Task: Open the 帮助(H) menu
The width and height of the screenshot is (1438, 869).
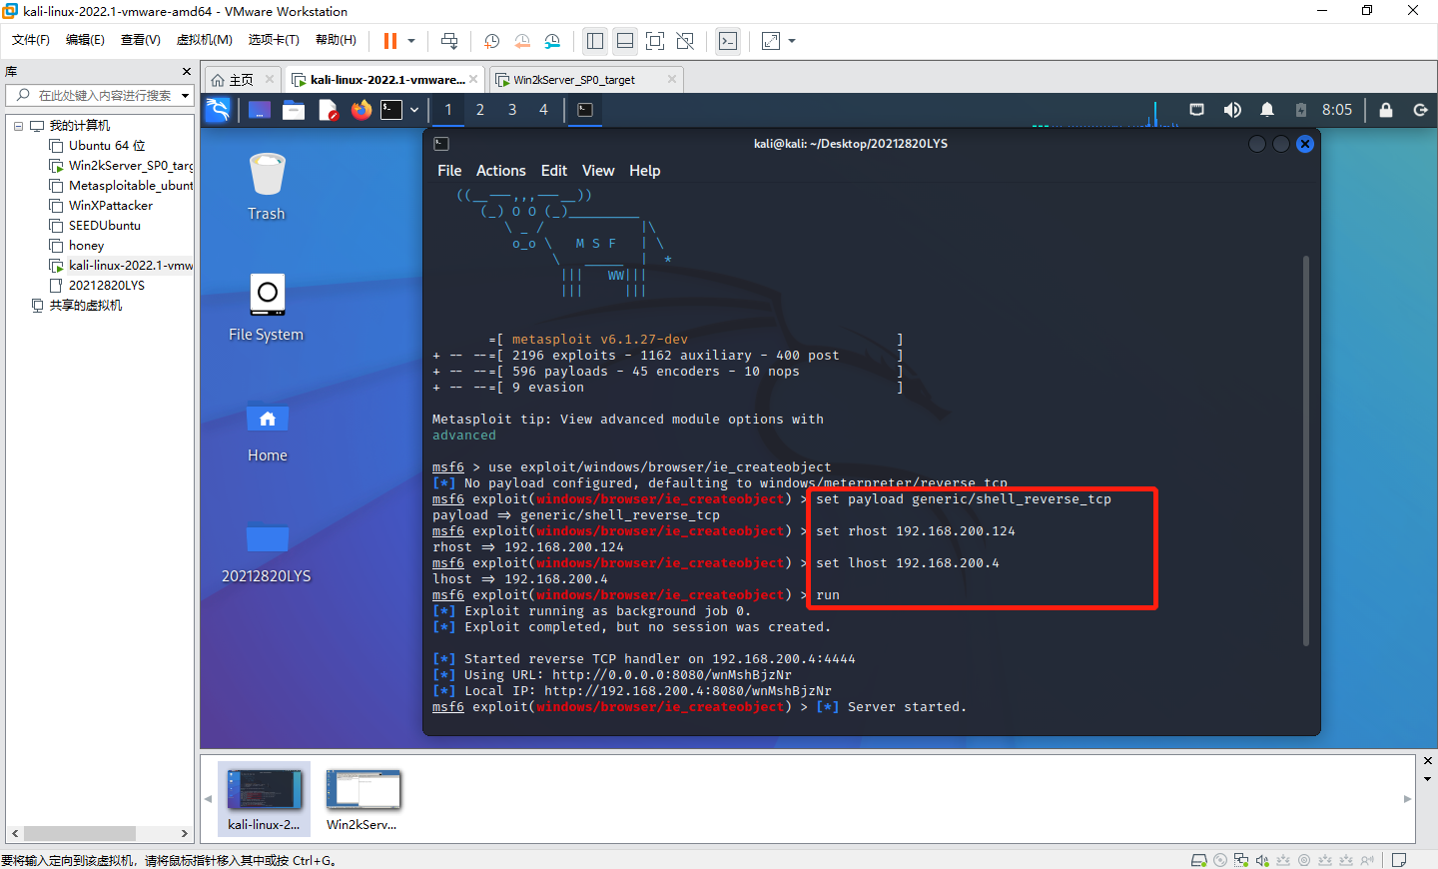Action: (x=336, y=40)
